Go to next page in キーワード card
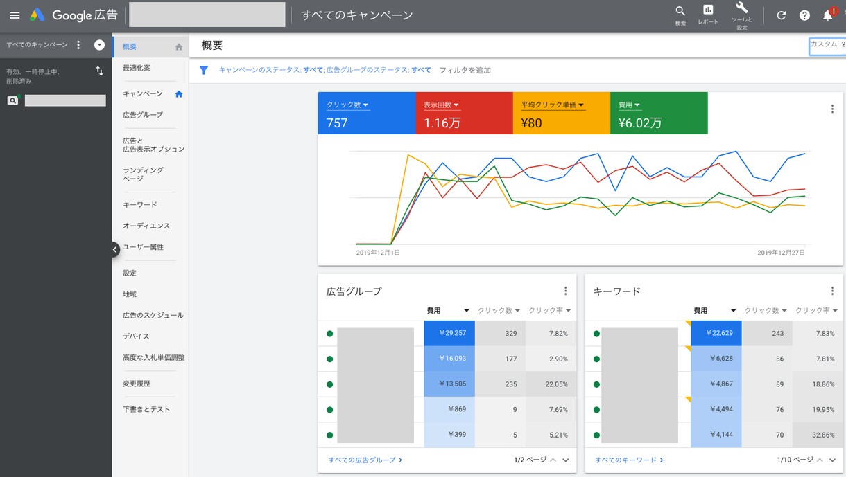This screenshot has width=846, height=477. (832, 460)
